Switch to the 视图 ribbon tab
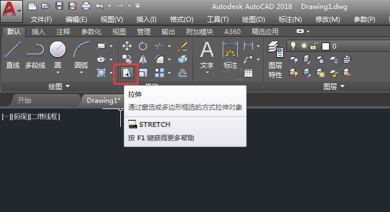Screen dimensions: 390x212 tap(119, 32)
